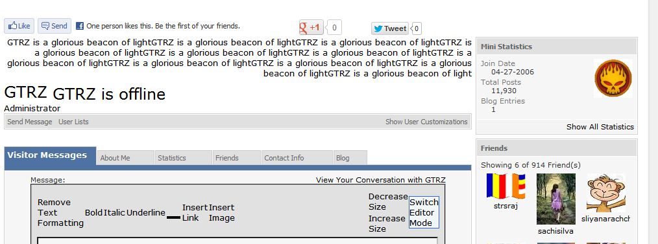Switch to the Contact Info tab

297,158
